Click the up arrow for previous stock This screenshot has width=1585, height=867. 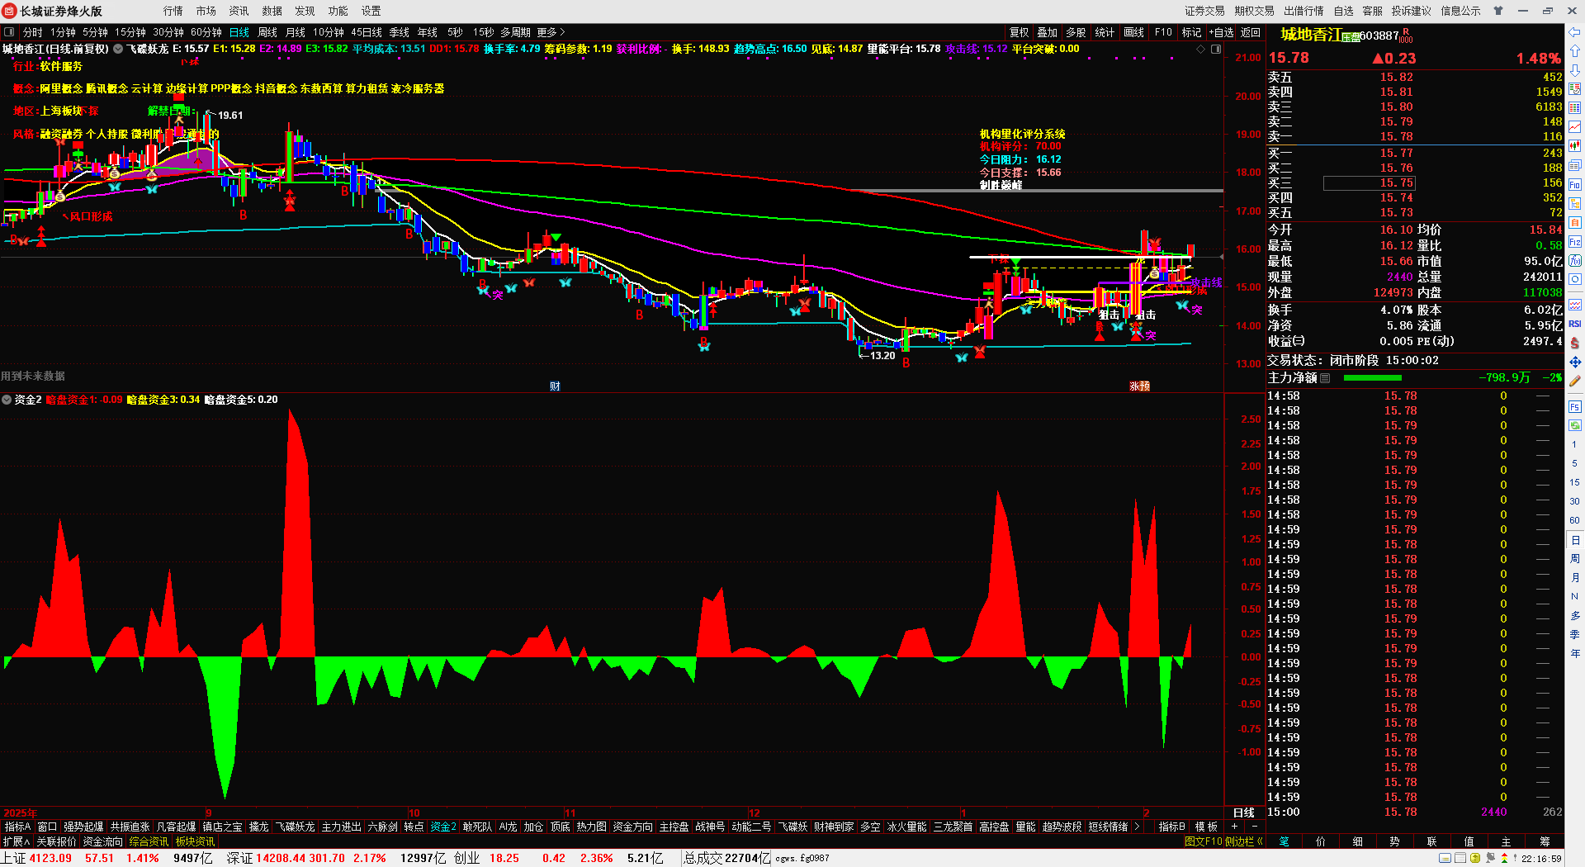coord(1575,51)
